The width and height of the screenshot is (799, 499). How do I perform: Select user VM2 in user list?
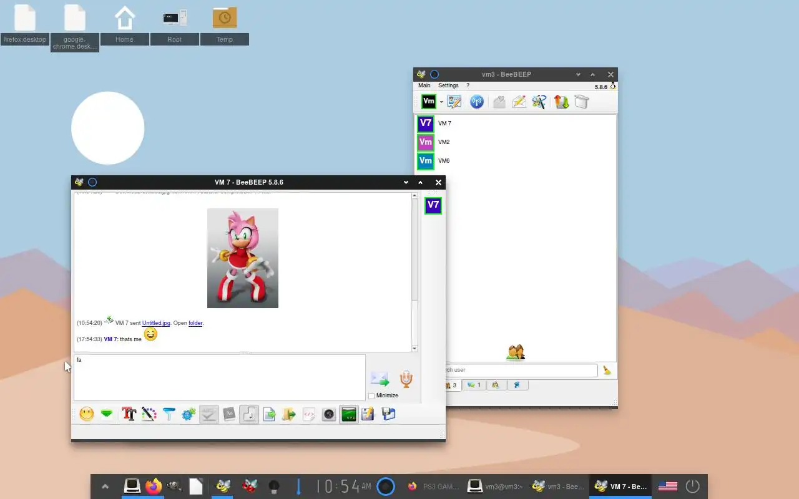[516, 142]
